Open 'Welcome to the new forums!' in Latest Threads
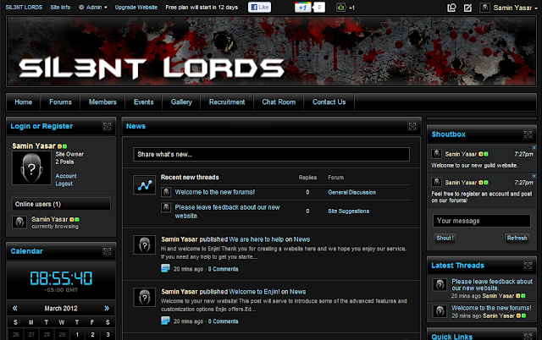Screen dimensions: 542x340 click(x=491, y=308)
